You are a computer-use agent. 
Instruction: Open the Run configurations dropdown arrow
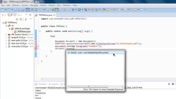tap(82, 10)
